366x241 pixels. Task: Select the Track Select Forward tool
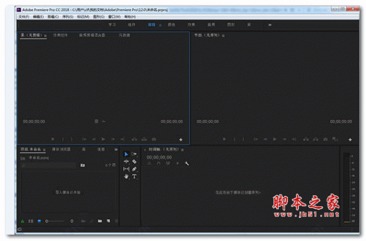(x=134, y=154)
